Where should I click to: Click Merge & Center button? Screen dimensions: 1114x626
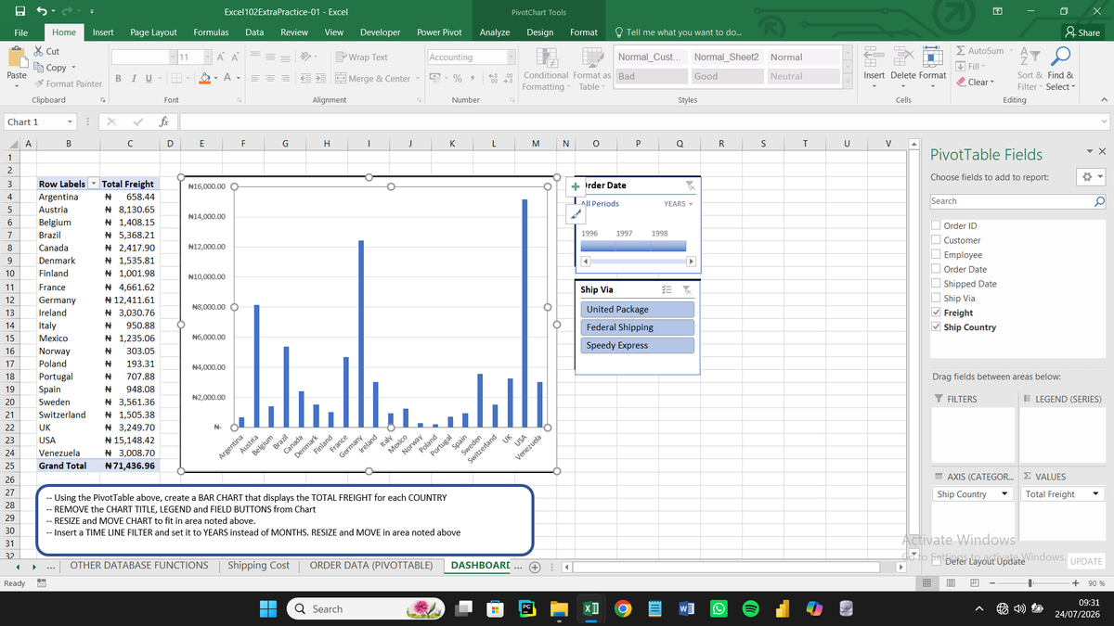372,78
